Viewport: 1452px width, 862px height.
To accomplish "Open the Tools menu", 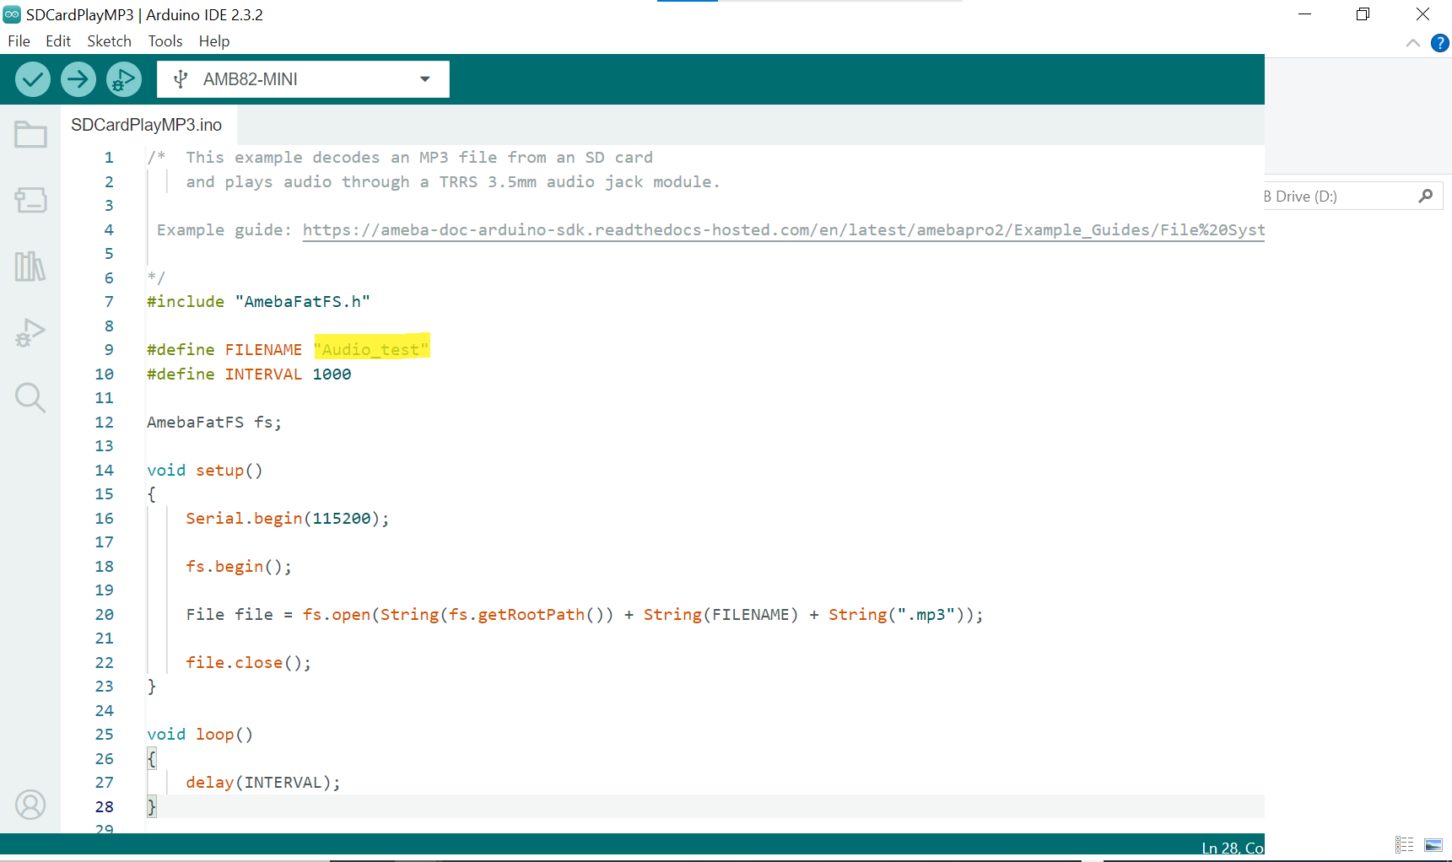I will (x=165, y=41).
